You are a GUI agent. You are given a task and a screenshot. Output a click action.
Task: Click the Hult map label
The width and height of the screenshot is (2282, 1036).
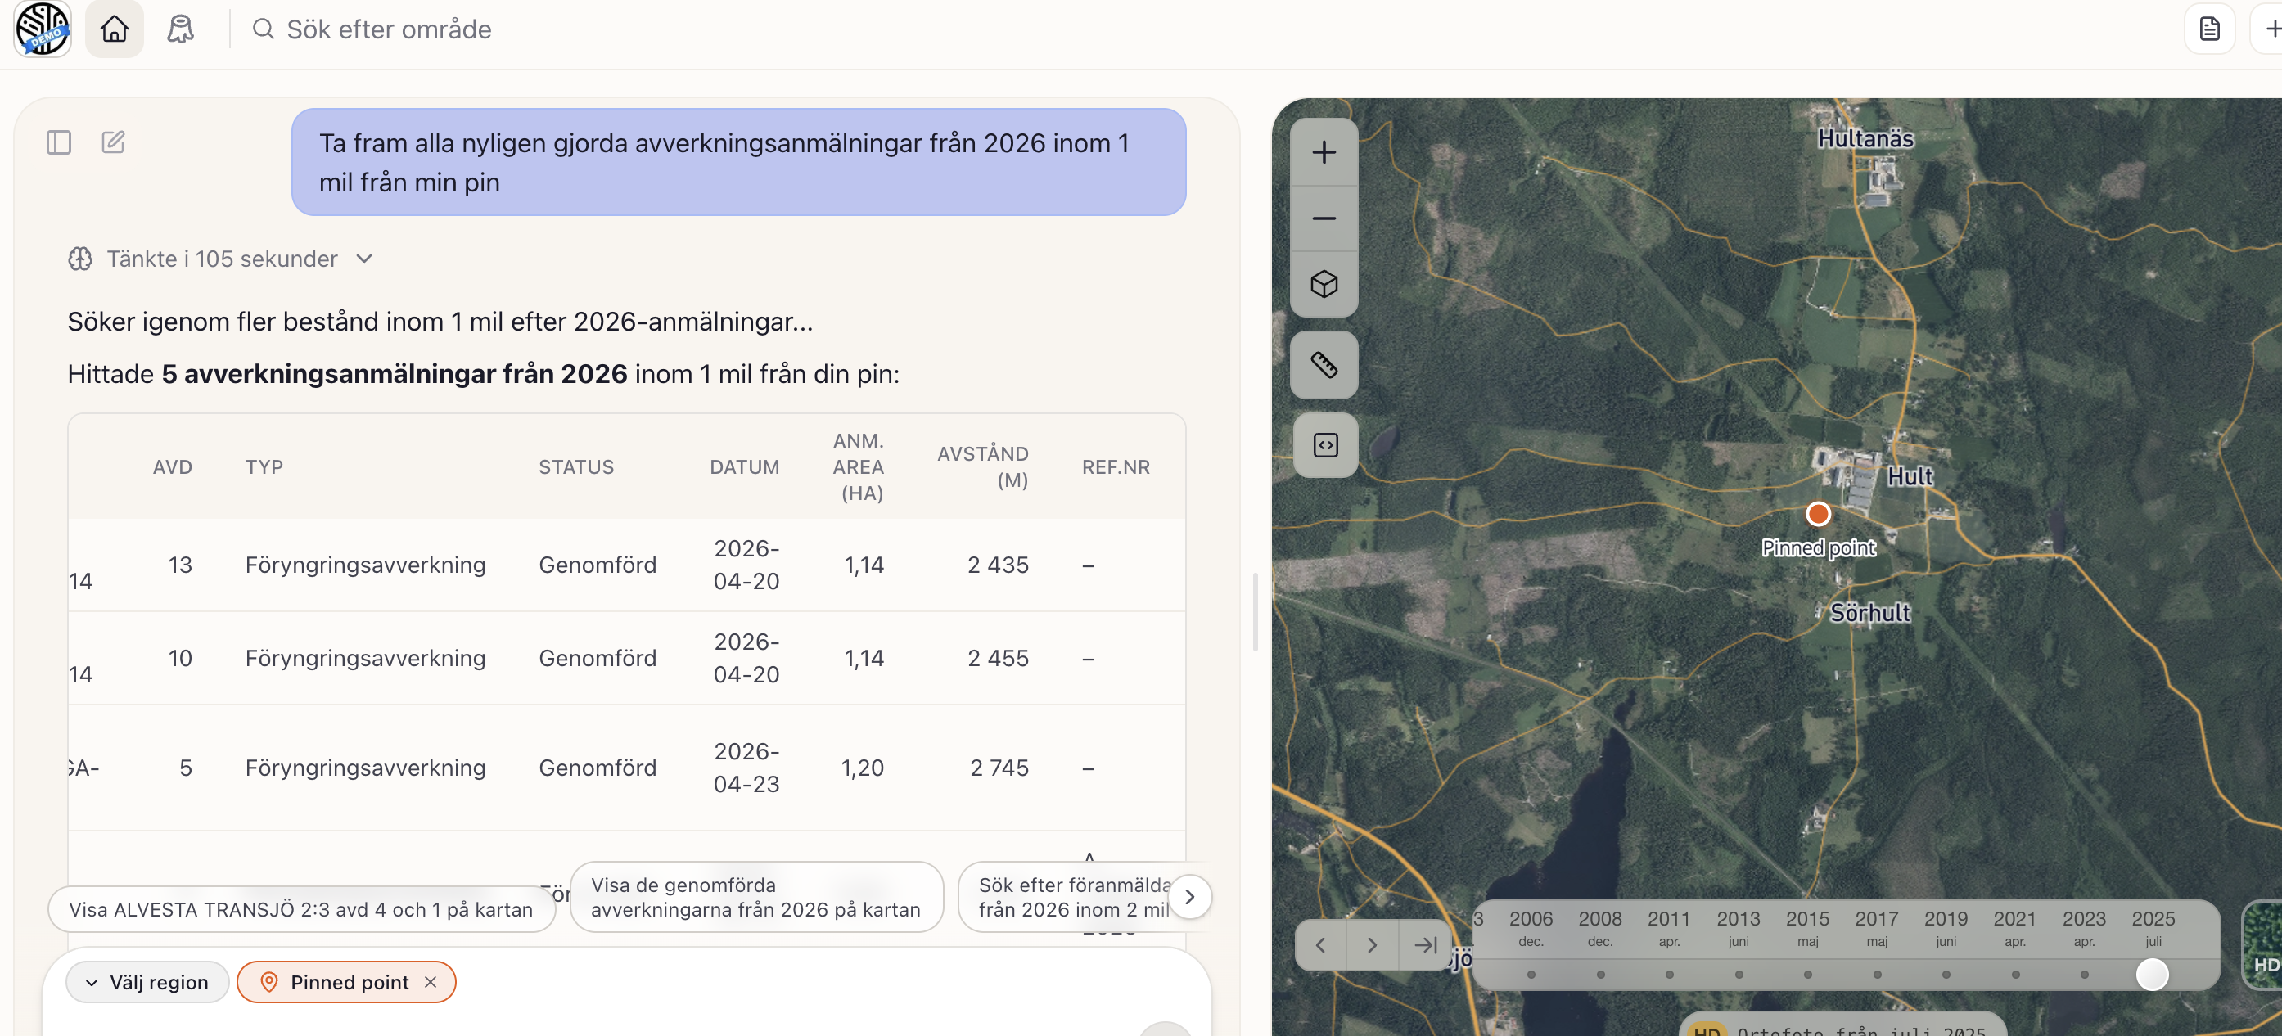[1909, 476]
